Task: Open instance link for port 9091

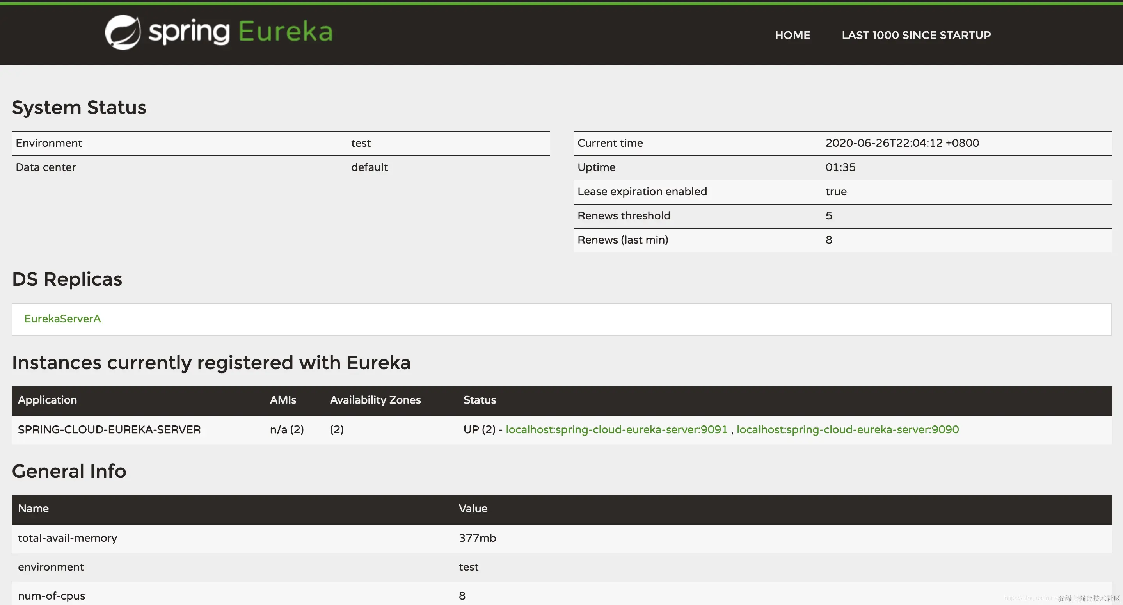Action: (x=616, y=430)
